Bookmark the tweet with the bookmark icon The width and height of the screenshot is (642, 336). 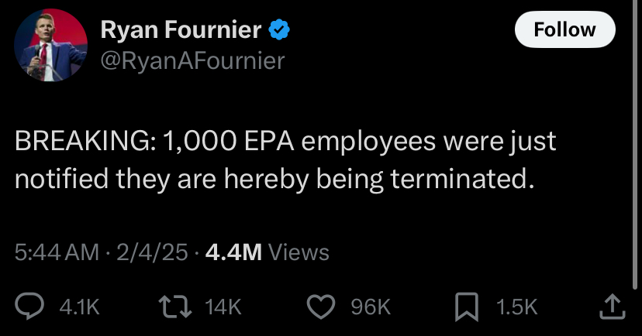[x=467, y=307]
